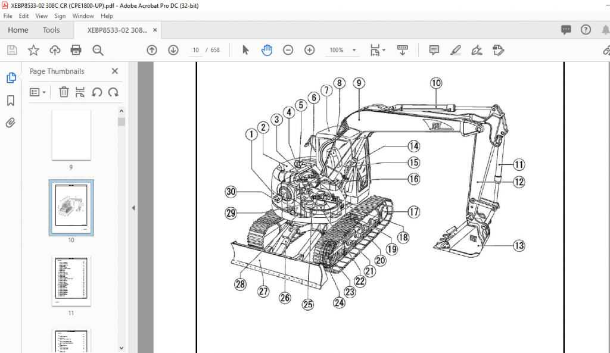The image size is (610, 353).
Task: Close the XEBP8533-02 document tab
Action: click(155, 30)
